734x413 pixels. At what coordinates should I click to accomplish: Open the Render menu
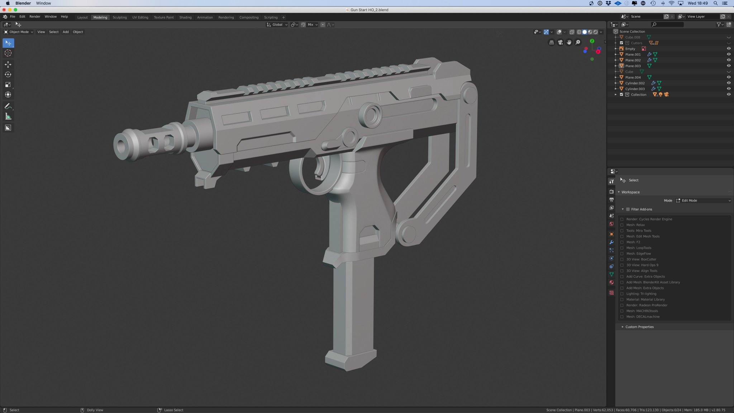tap(35, 16)
